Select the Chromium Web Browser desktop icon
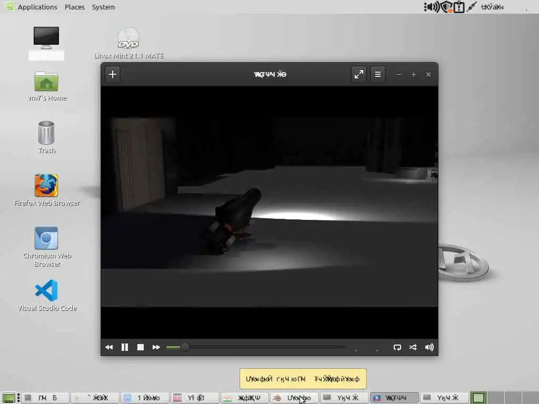The image size is (539, 404). click(47, 247)
